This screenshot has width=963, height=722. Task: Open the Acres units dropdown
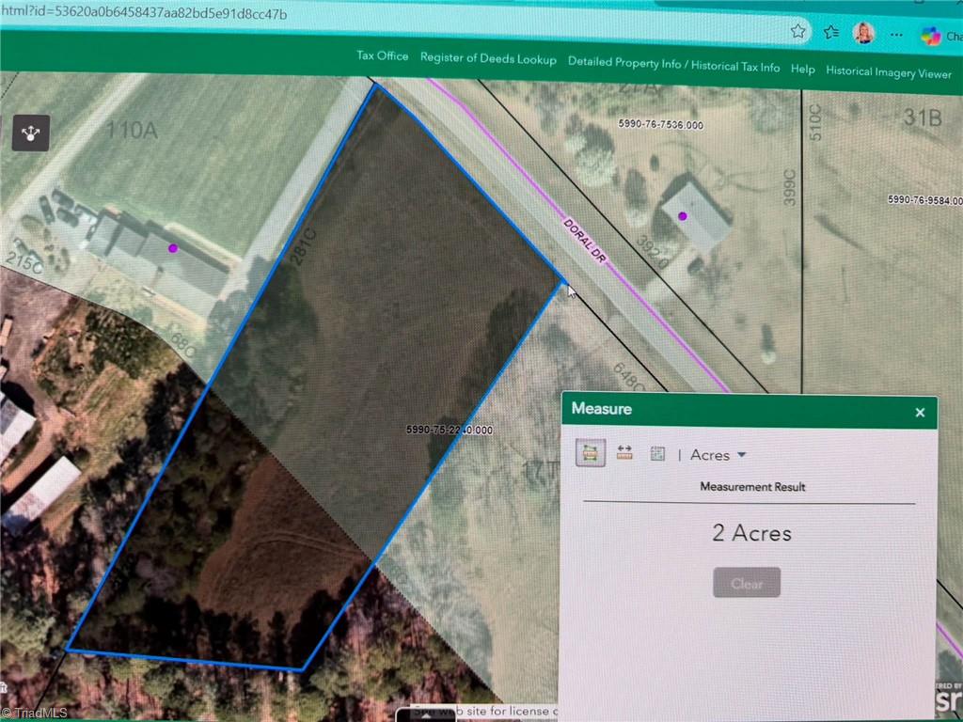pos(718,455)
